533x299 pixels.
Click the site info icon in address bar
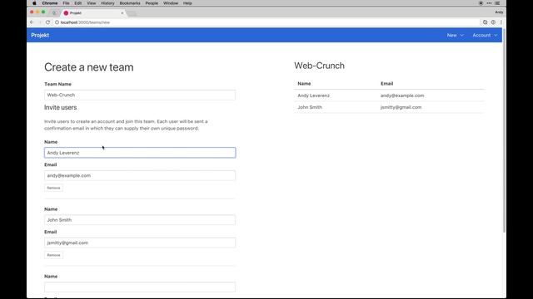(57, 22)
